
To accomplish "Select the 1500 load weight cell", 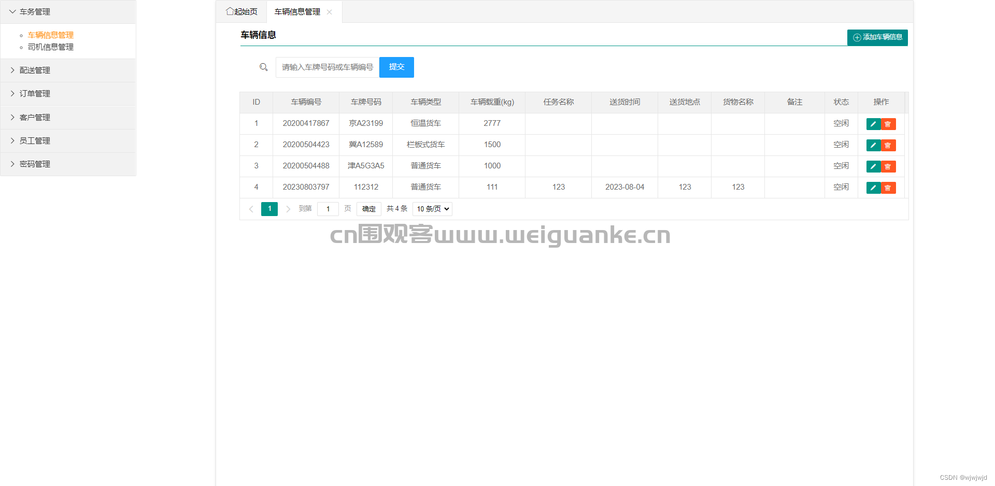I will pyautogui.click(x=492, y=145).
